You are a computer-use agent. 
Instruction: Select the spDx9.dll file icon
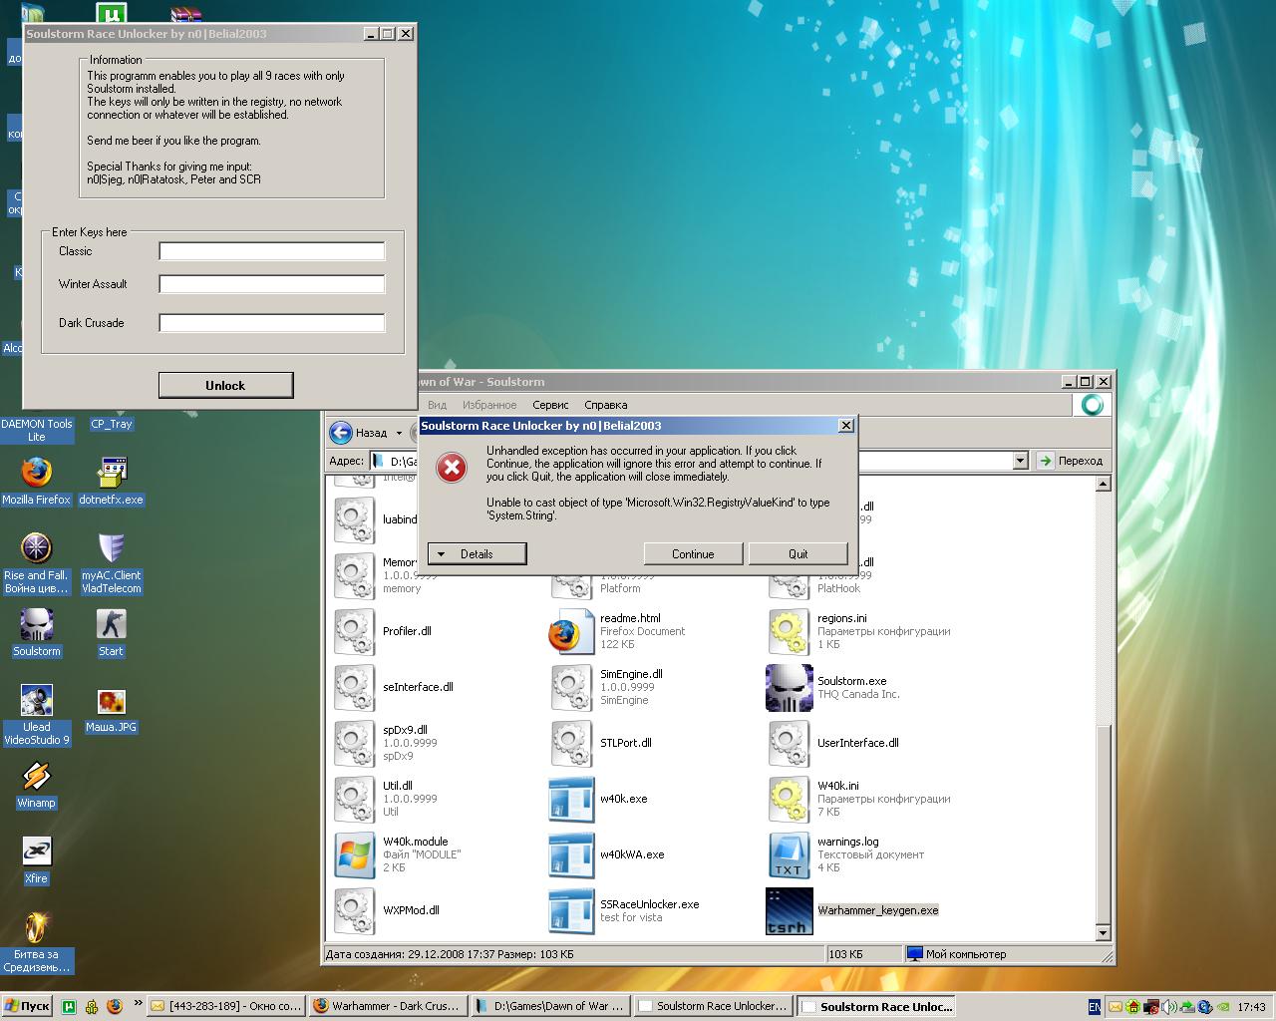point(354,744)
